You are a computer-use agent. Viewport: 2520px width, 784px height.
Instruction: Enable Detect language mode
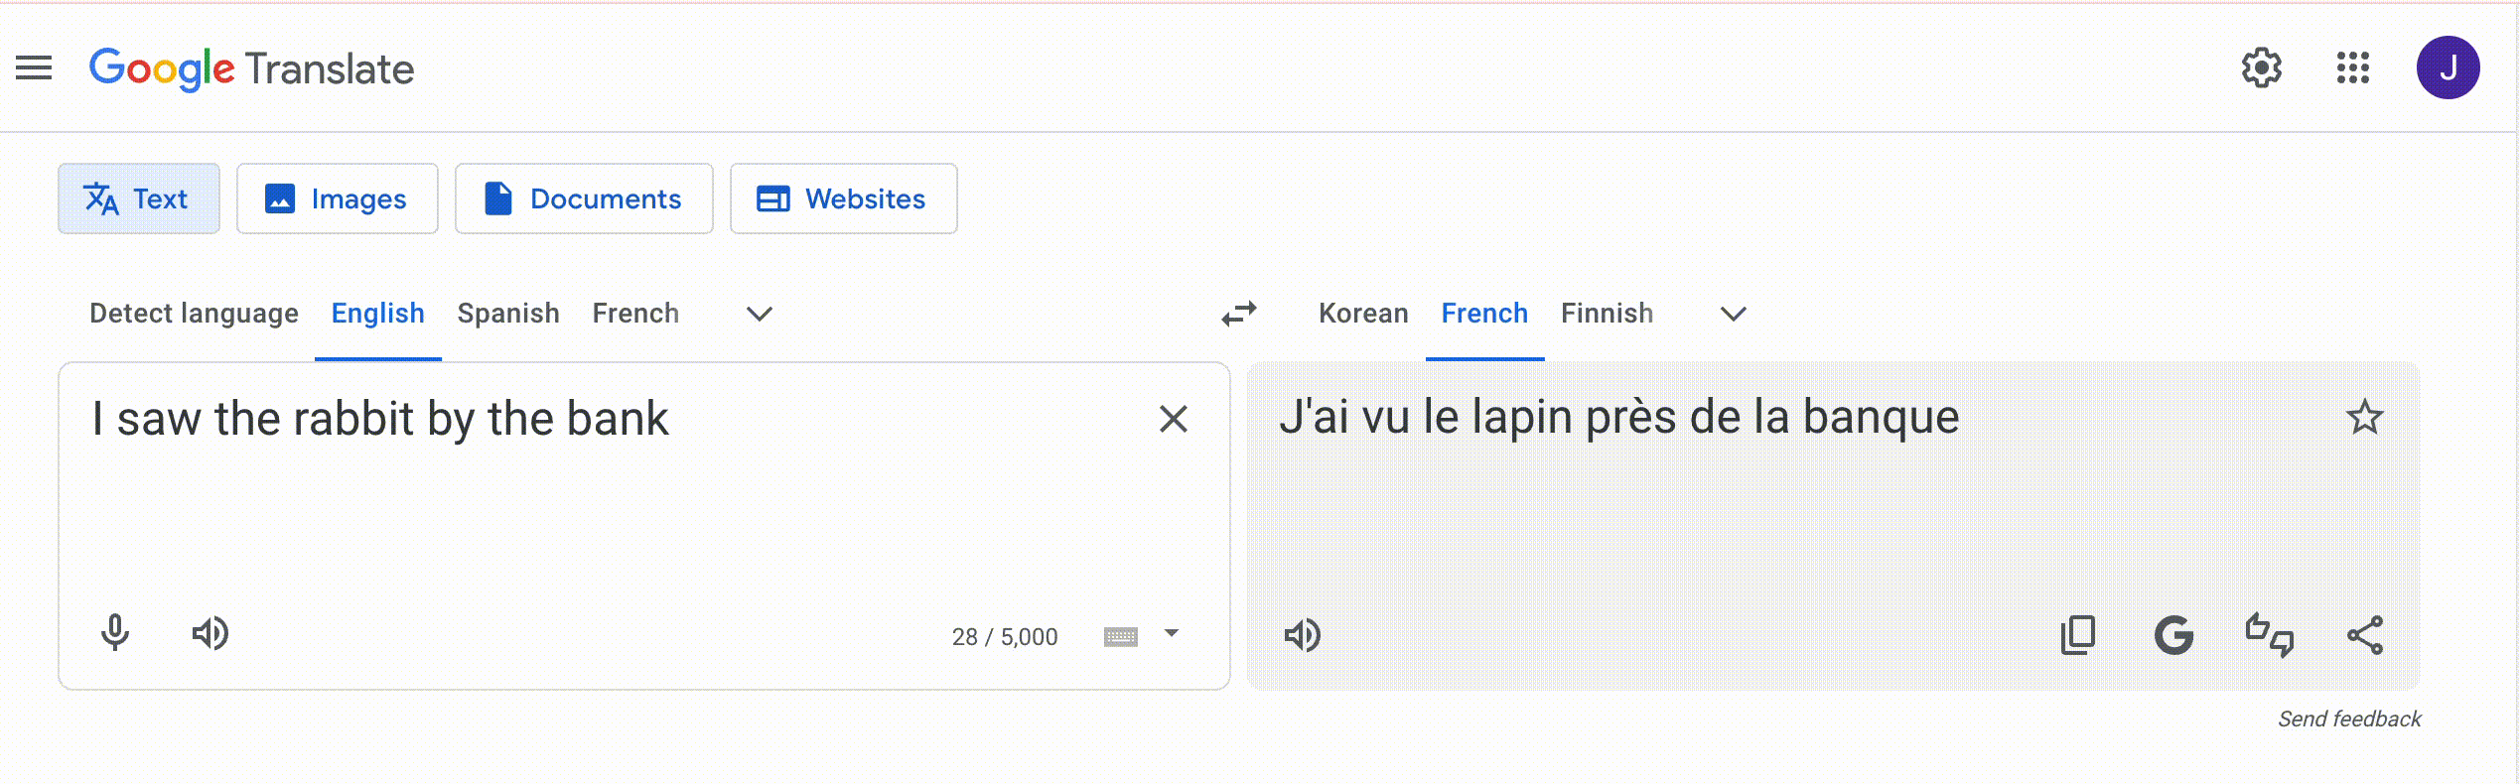click(x=194, y=314)
